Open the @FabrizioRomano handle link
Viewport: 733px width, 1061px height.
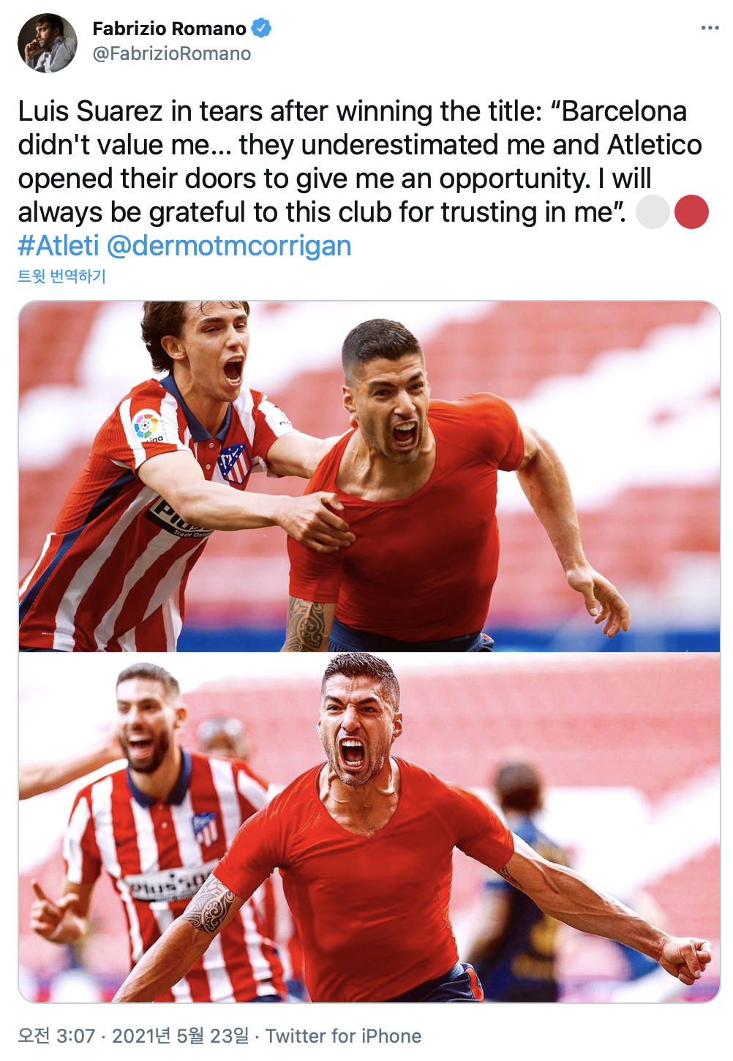click(x=172, y=54)
